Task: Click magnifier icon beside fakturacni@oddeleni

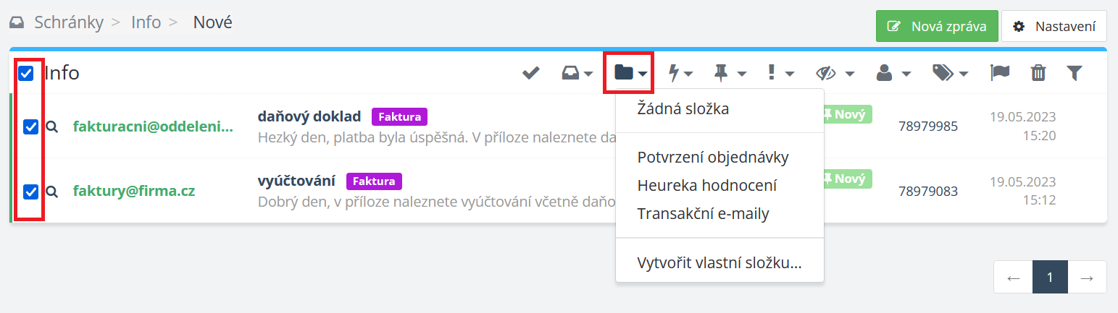Action: tap(51, 127)
